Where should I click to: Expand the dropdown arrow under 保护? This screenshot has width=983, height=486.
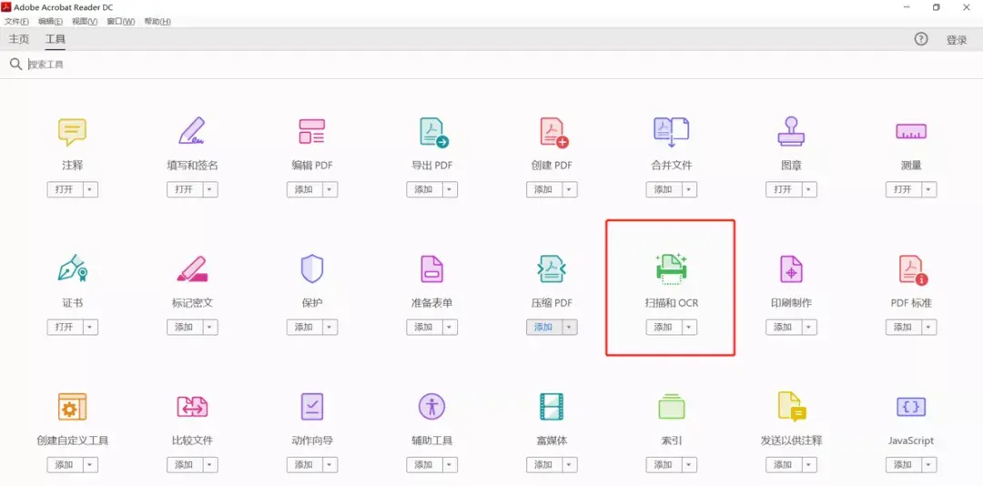(330, 327)
